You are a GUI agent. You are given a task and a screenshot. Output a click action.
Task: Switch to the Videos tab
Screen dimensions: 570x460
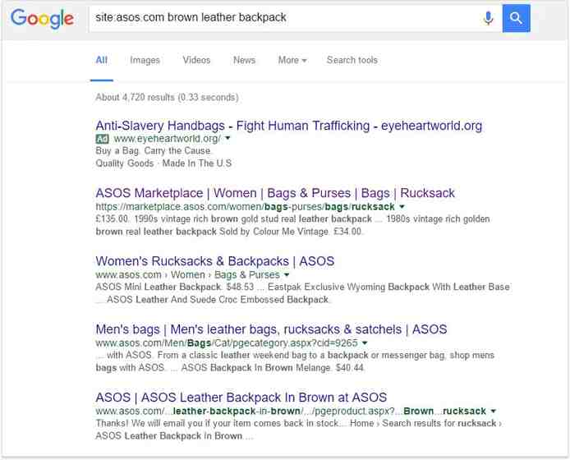196,60
